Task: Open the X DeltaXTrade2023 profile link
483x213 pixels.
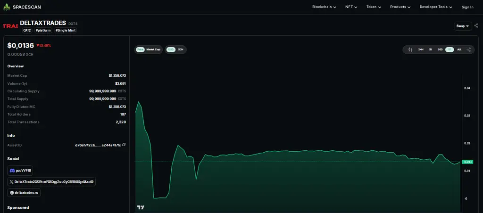Action: pos(51,182)
